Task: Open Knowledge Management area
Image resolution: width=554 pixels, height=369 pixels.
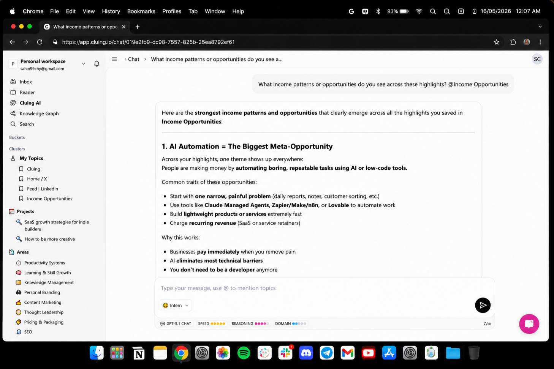Action: [49, 282]
